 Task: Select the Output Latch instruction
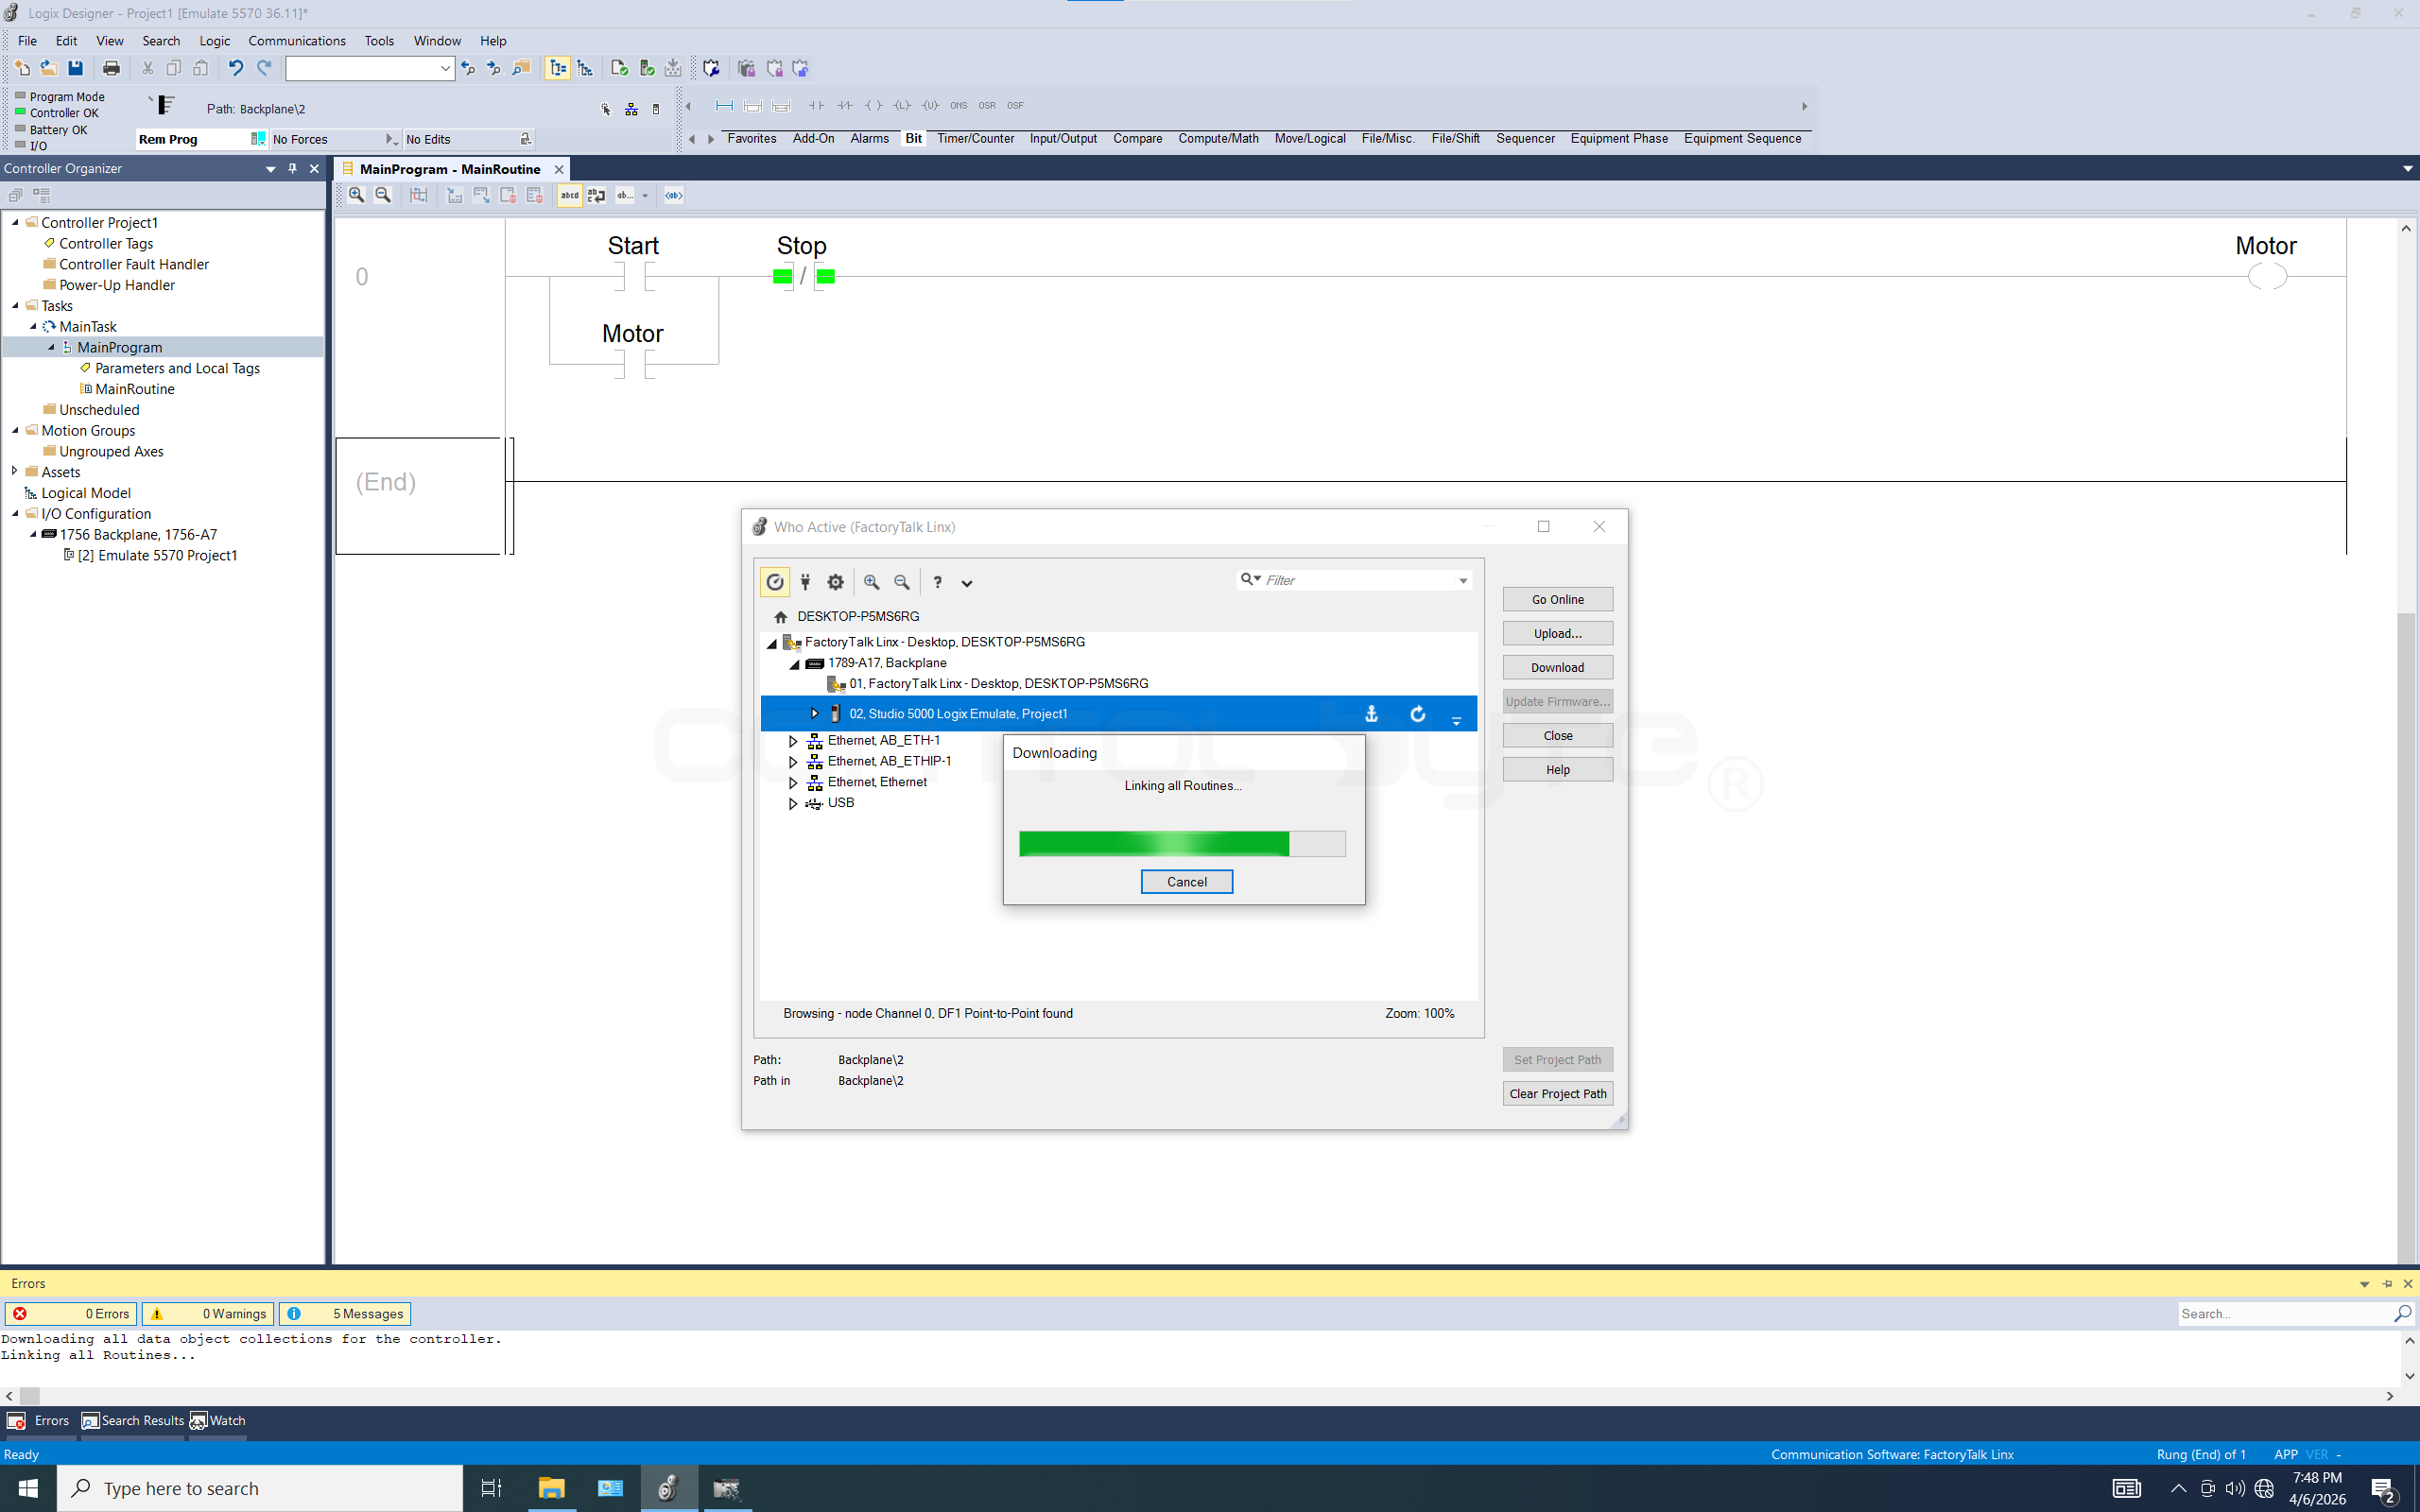(x=902, y=105)
